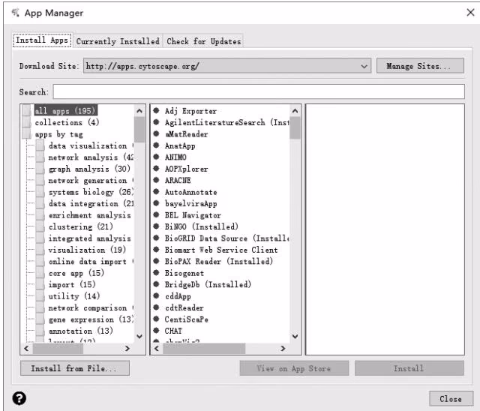Viewport: 480px width, 411px height.
Task: Click app list scroll up arrow
Action: click(x=295, y=111)
